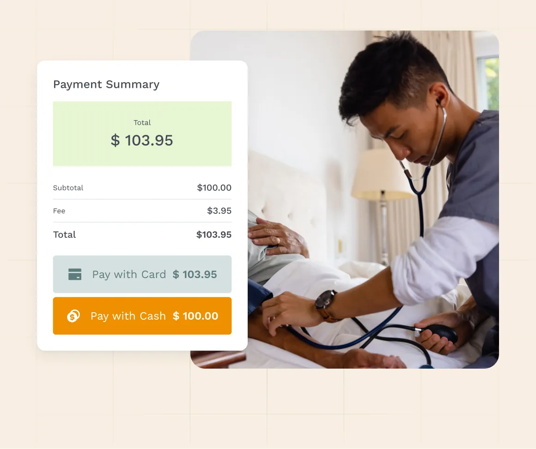This screenshot has width=536, height=449.
Task: Choose the Pay with Cash button
Action: 142,316
